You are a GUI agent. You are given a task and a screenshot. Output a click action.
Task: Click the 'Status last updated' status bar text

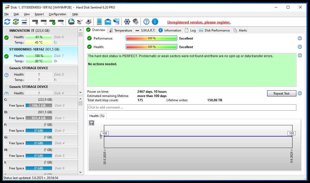(31, 178)
